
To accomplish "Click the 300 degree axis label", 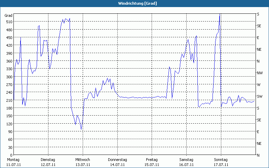I will [x=9, y=77].
